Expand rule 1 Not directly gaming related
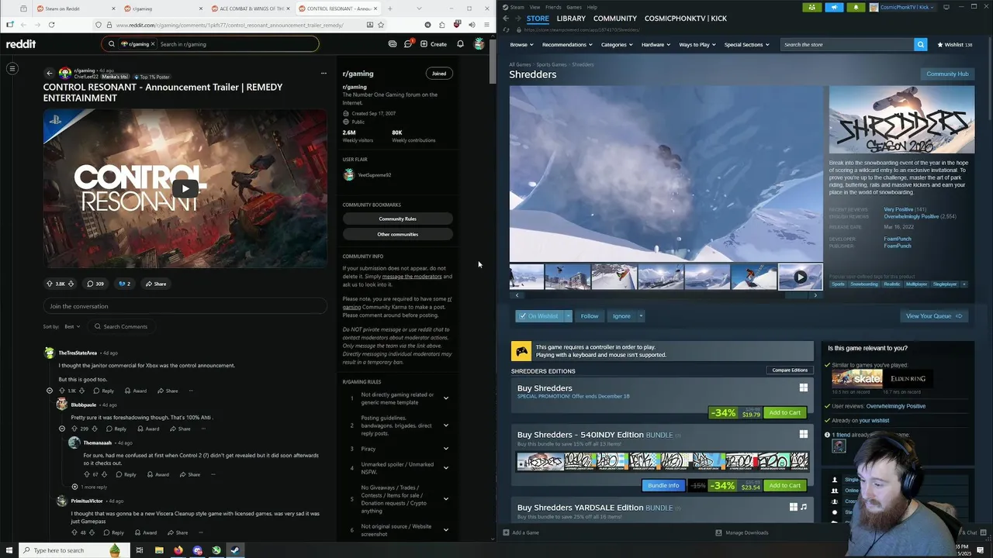The height and width of the screenshot is (558, 993). [445, 398]
